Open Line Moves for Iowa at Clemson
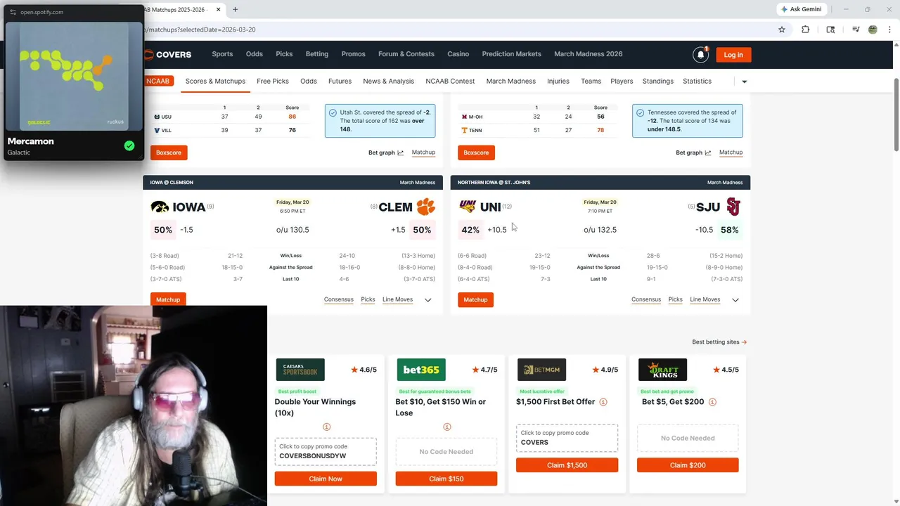 point(397,299)
